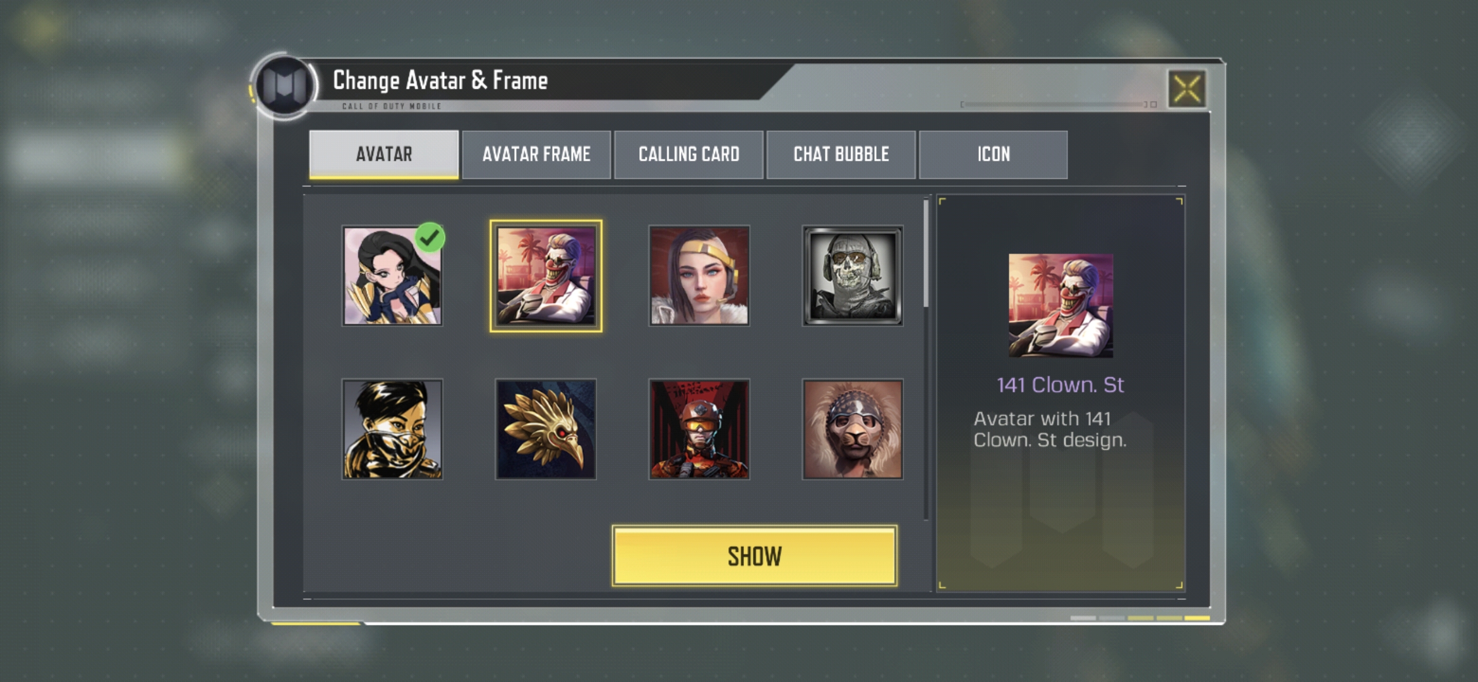Choose the 141 Clown St avatar
The image size is (1478, 682).
546,276
